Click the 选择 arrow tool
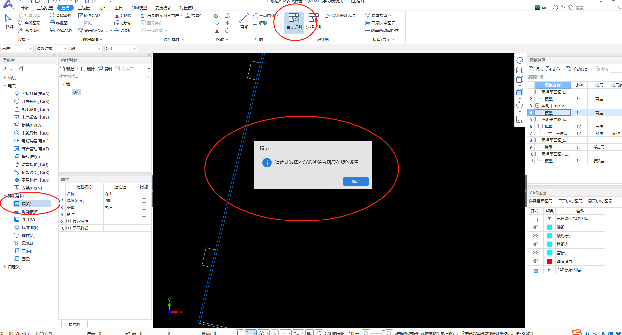 [9, 21]
